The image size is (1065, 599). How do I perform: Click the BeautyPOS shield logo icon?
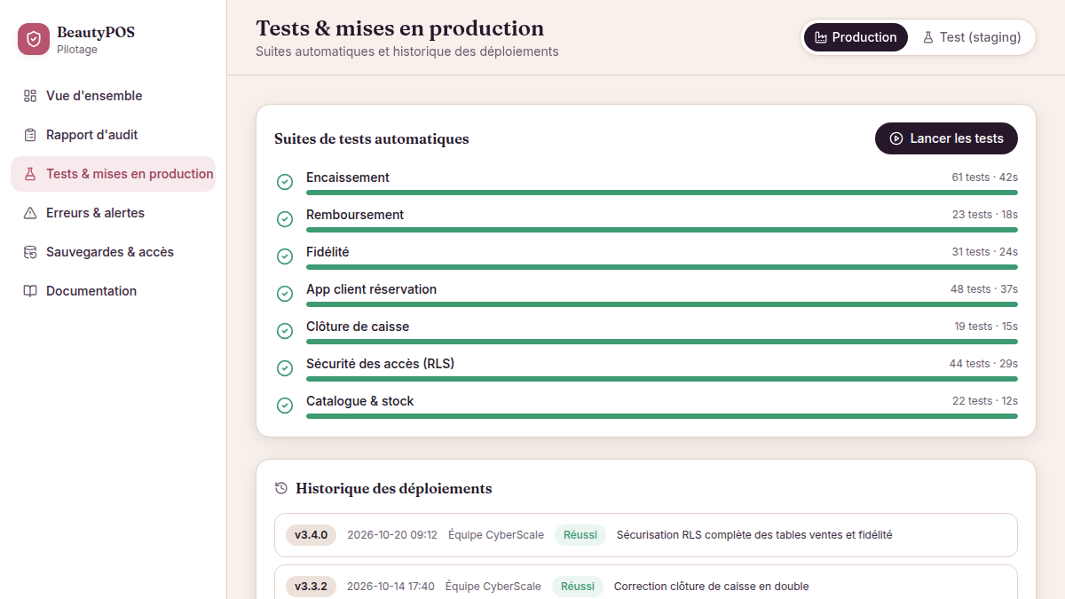point(34,39)
